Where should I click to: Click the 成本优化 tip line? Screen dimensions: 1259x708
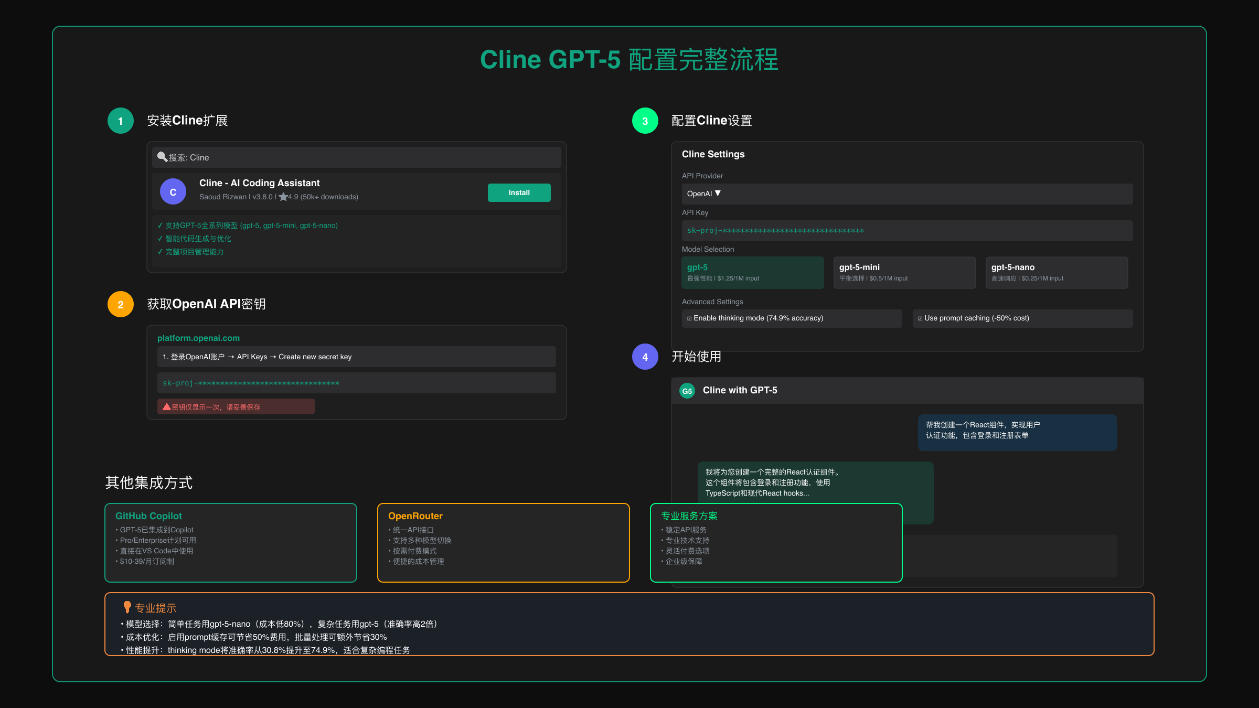[254, 637]
